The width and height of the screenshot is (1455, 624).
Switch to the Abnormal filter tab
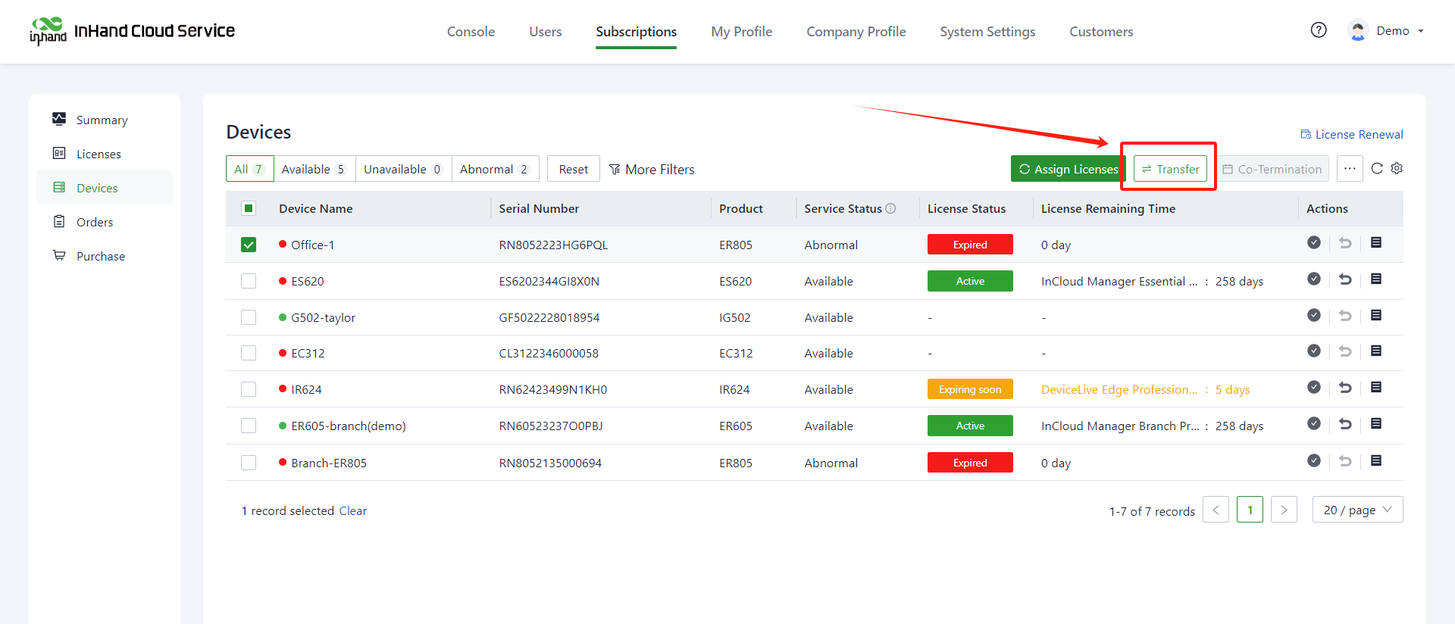coord(495,169)
